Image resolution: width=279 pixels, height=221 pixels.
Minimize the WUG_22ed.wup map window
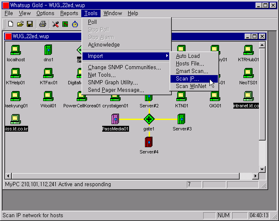pos(248,36)
